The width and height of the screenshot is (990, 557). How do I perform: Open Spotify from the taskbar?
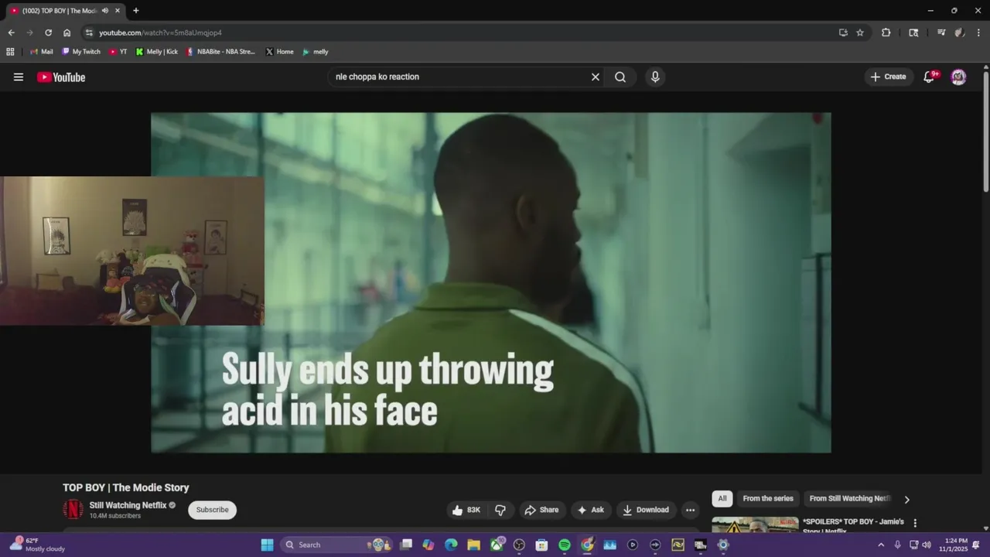click(x=565, y=545)
